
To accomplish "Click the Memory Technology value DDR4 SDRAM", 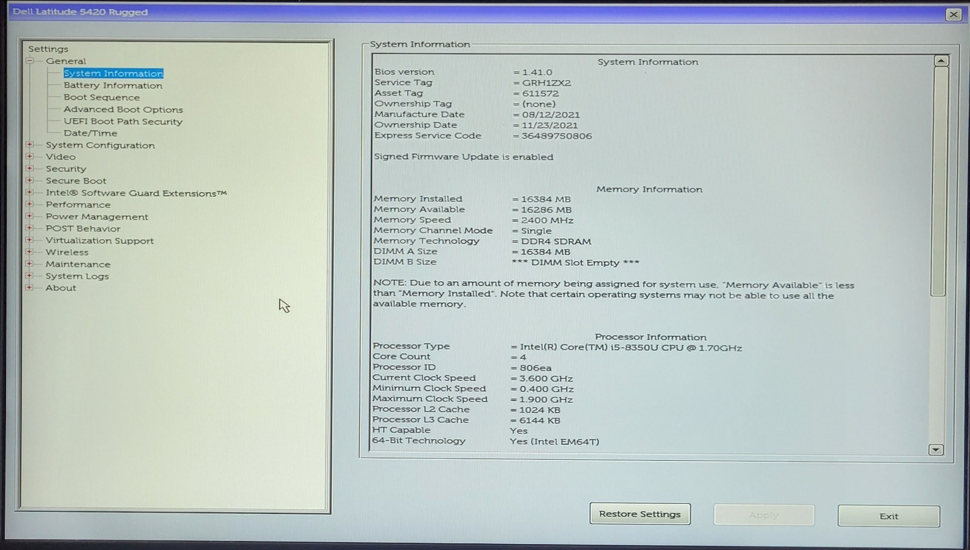I will coord(556,241).
